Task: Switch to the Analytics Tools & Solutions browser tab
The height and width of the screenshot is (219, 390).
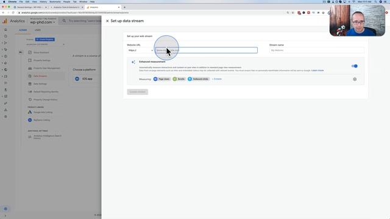Action: pyautogui.click(x=66, y=7)
